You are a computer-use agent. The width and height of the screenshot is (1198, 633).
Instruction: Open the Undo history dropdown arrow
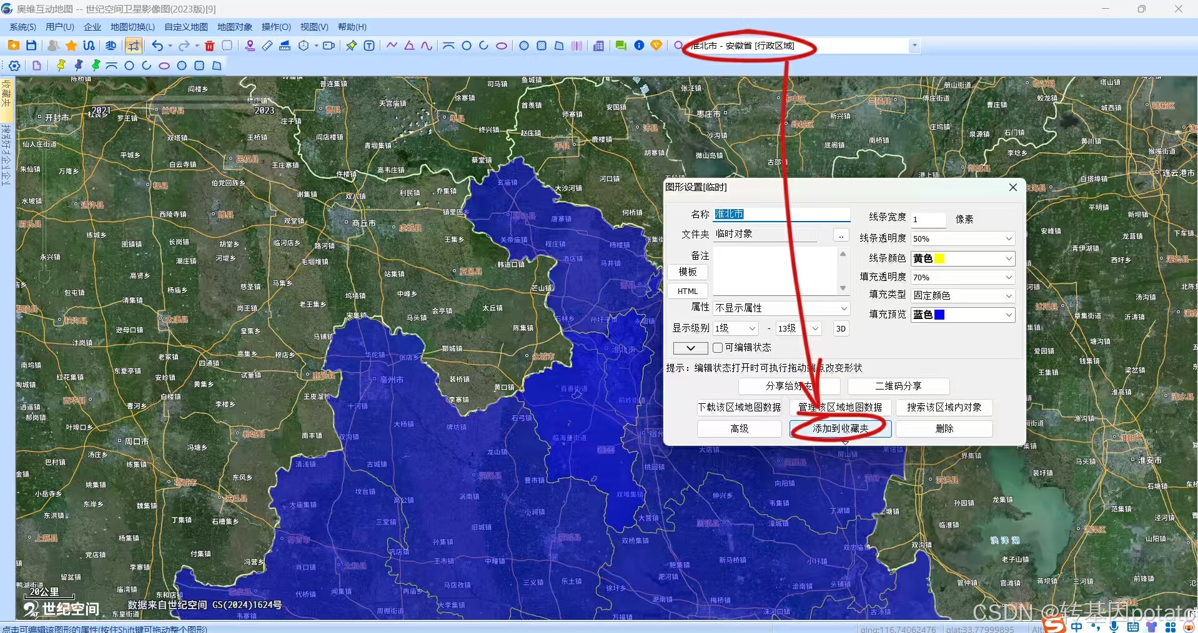click(x=170, y=46)
